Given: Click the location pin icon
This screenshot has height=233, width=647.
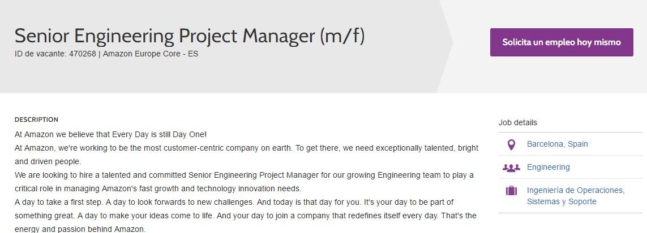Looking at the screenshot, I should pos(511,144).
